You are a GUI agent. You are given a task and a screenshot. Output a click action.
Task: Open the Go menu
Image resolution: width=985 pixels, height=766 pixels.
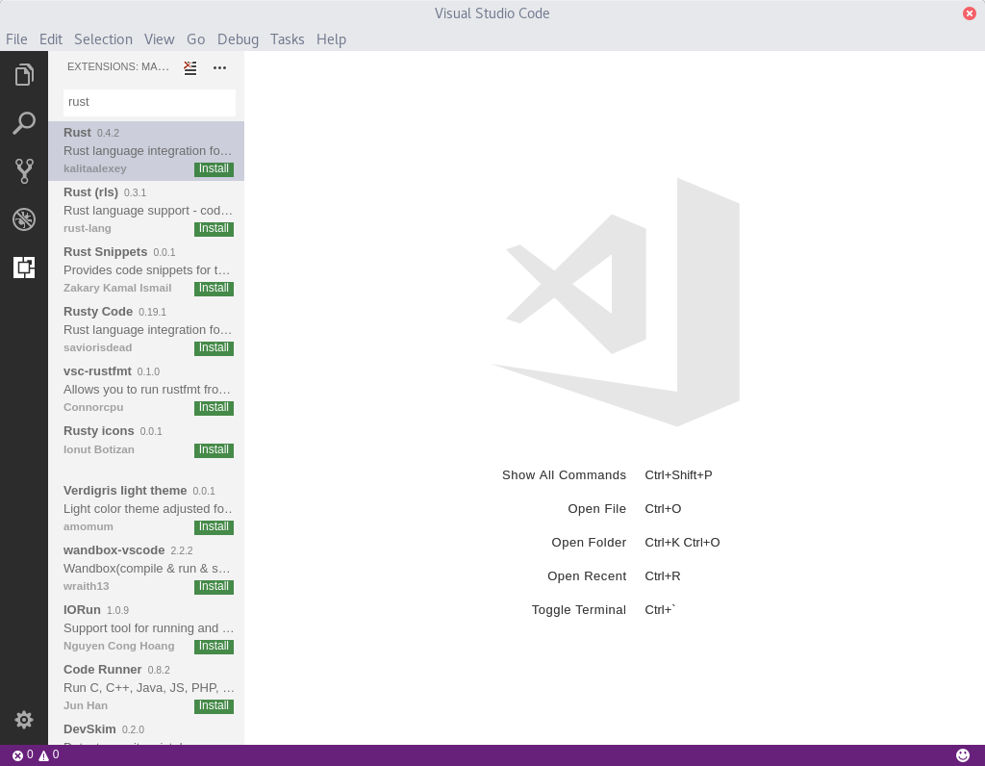pos(195,38)
